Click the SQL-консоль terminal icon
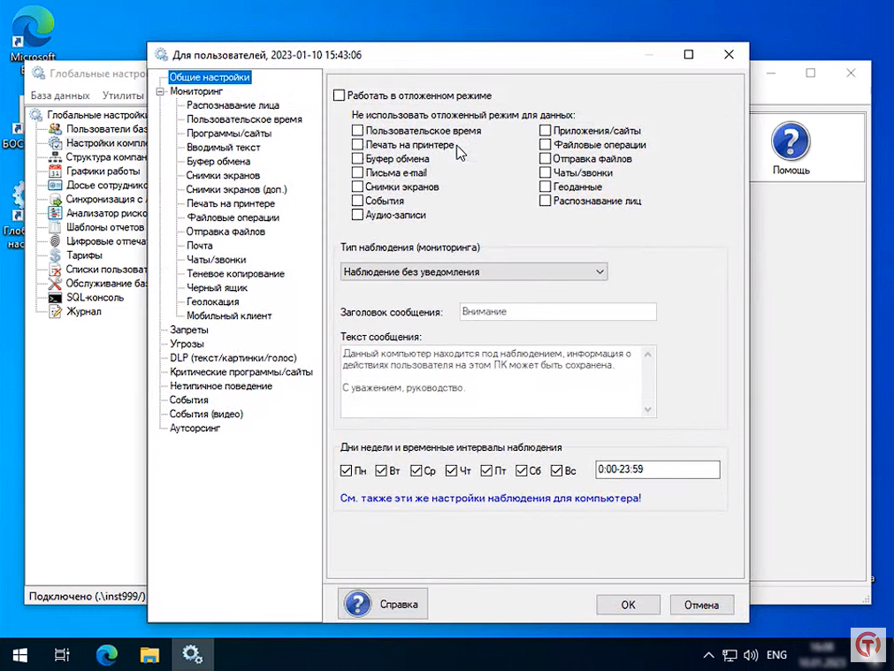Viewport: 894px width, 671px height. pyautogui.click(x=56, y=298)
